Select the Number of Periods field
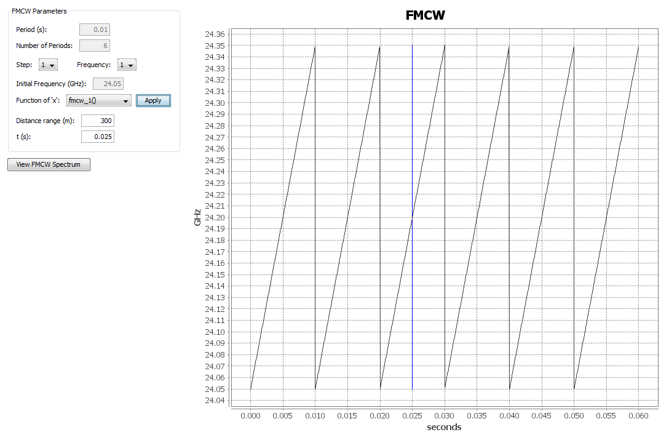Image resolution: width=669 pixels, height=440 pixels. click(x=95, y=45)
